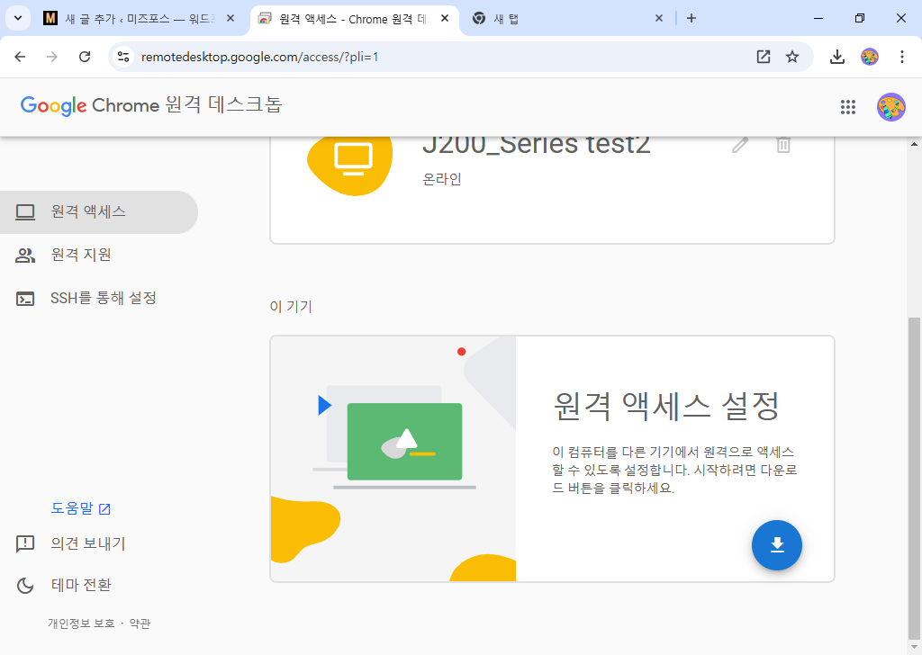
Task: Open the 도움말 help link
Action: point(80,508)
